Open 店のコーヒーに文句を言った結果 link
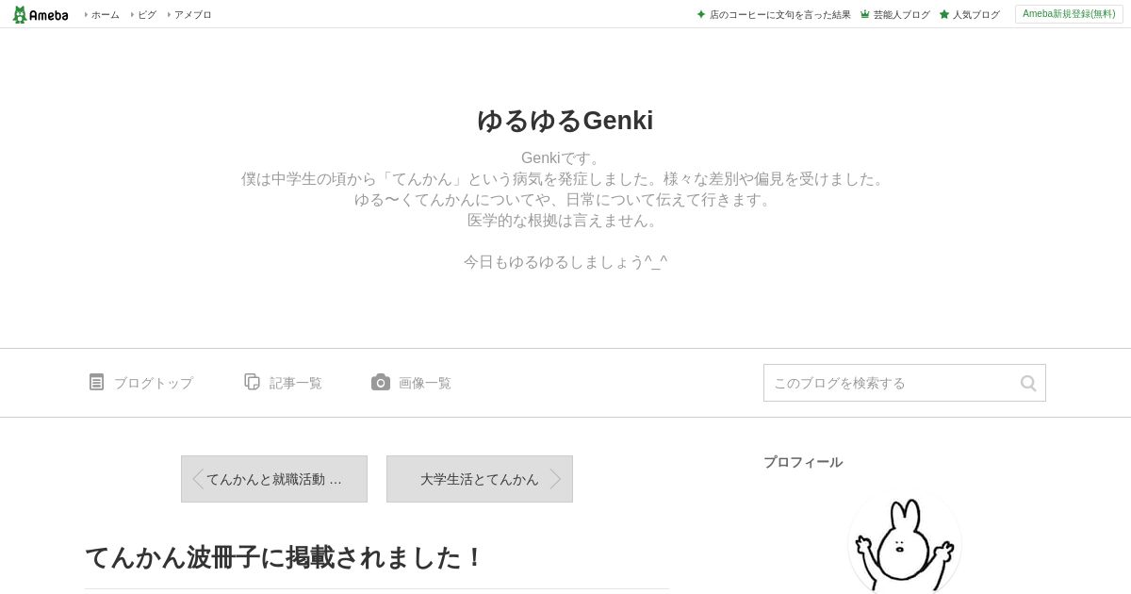This screenshot has height=594, width=1131. (780, 14)
